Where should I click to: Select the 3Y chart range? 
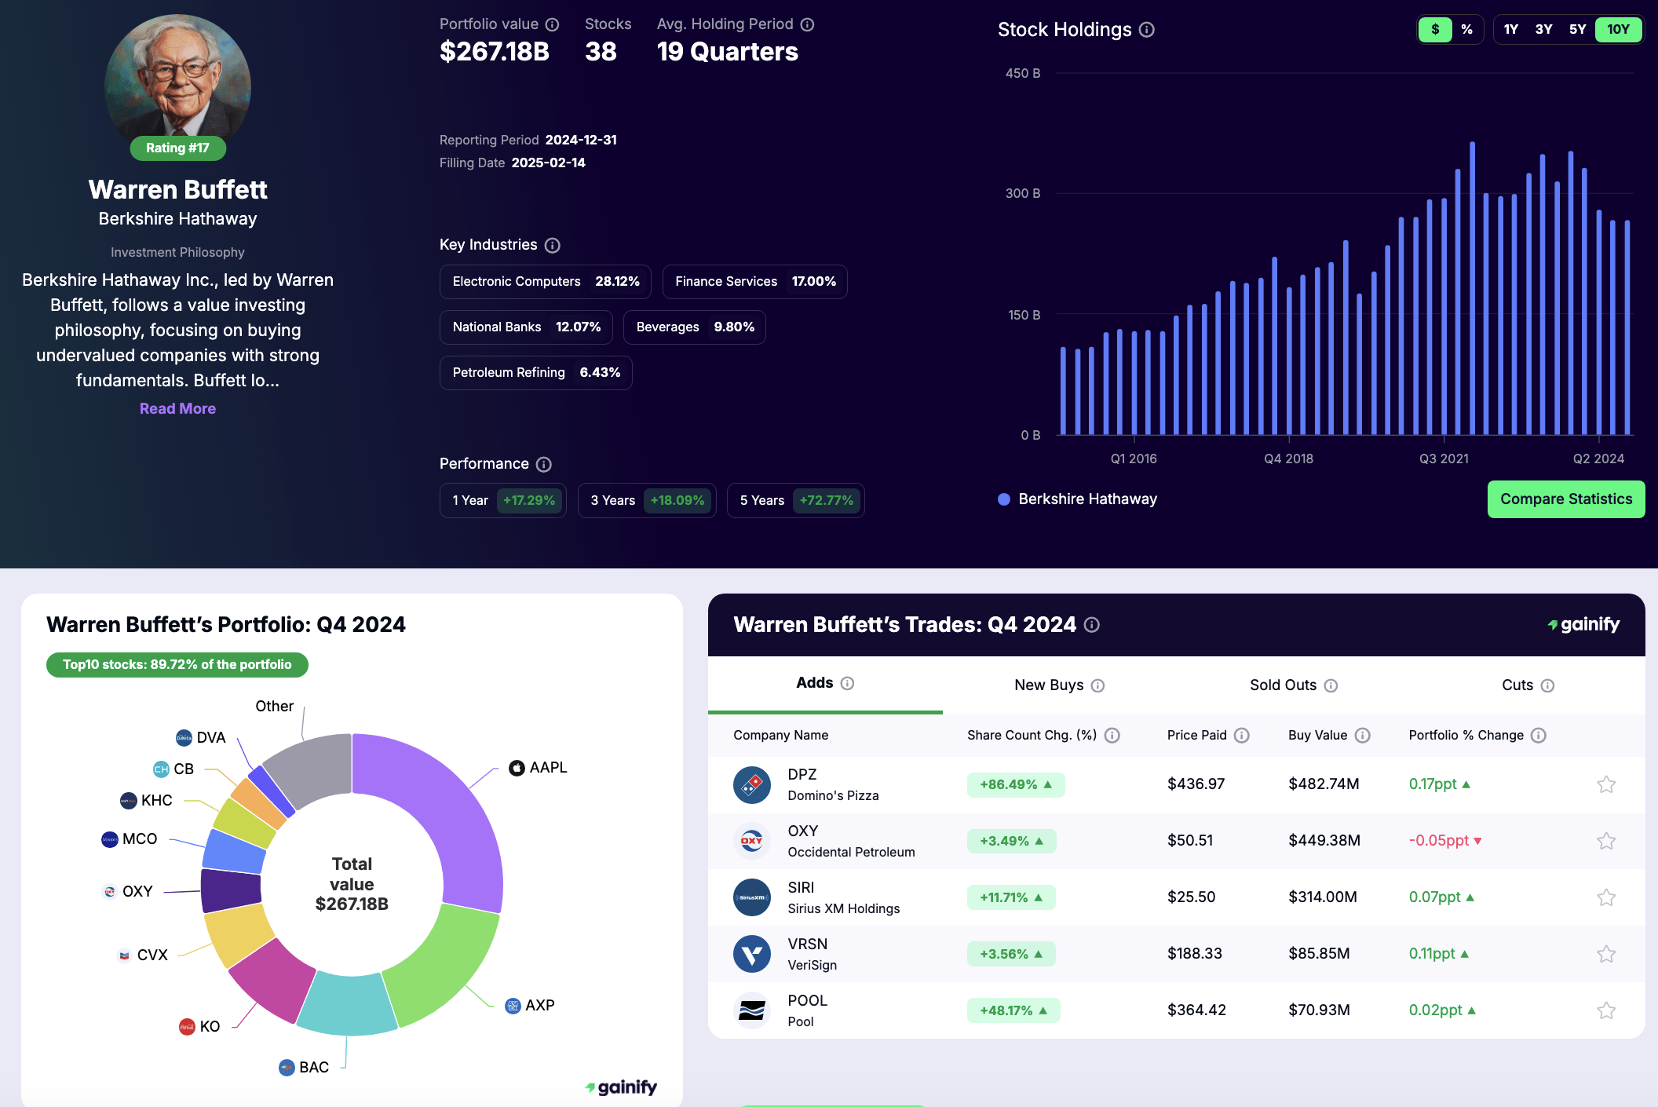tap(1544, 30)
